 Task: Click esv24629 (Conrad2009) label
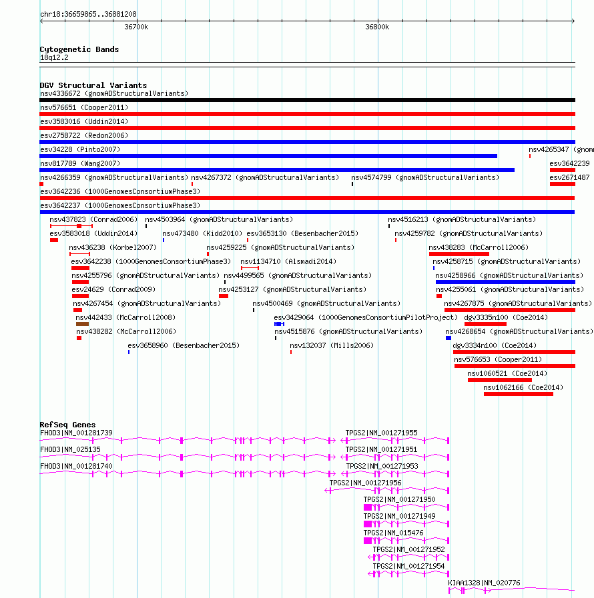tap(113, 289)
